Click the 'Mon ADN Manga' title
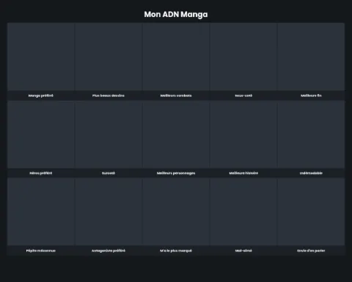Viewport: 352px width, 282px height. pyautogui.click(x=176, y=15)
